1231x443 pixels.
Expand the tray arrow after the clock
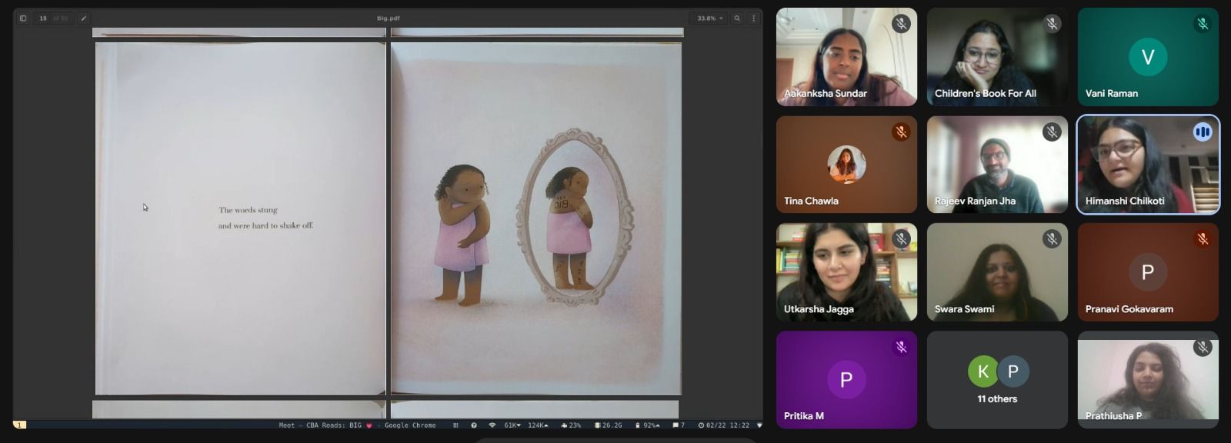point(759,425)
